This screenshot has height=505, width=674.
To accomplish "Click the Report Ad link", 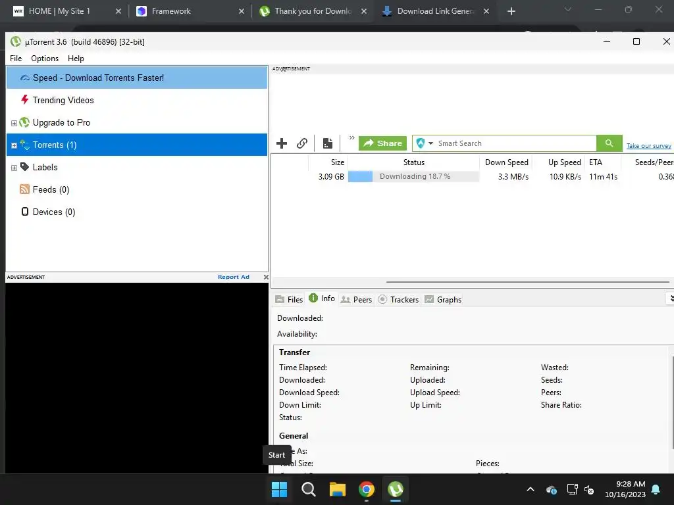I will (x=234, y=277).
